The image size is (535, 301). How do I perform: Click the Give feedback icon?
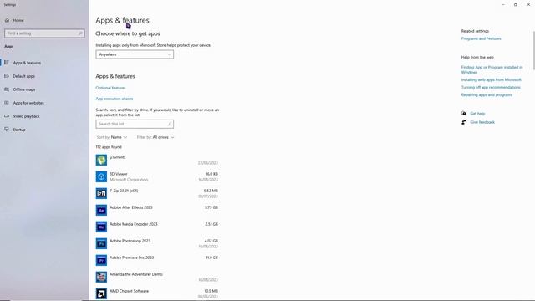tap(463, 122)
